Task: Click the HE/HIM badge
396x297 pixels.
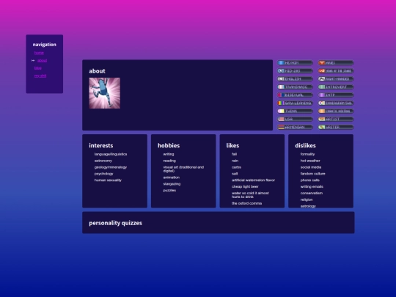Action: tap(295, 62)
